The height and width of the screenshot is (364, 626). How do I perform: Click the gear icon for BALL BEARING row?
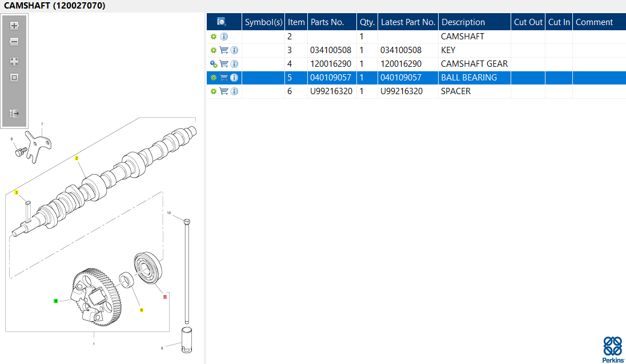[x=214, y=78]
